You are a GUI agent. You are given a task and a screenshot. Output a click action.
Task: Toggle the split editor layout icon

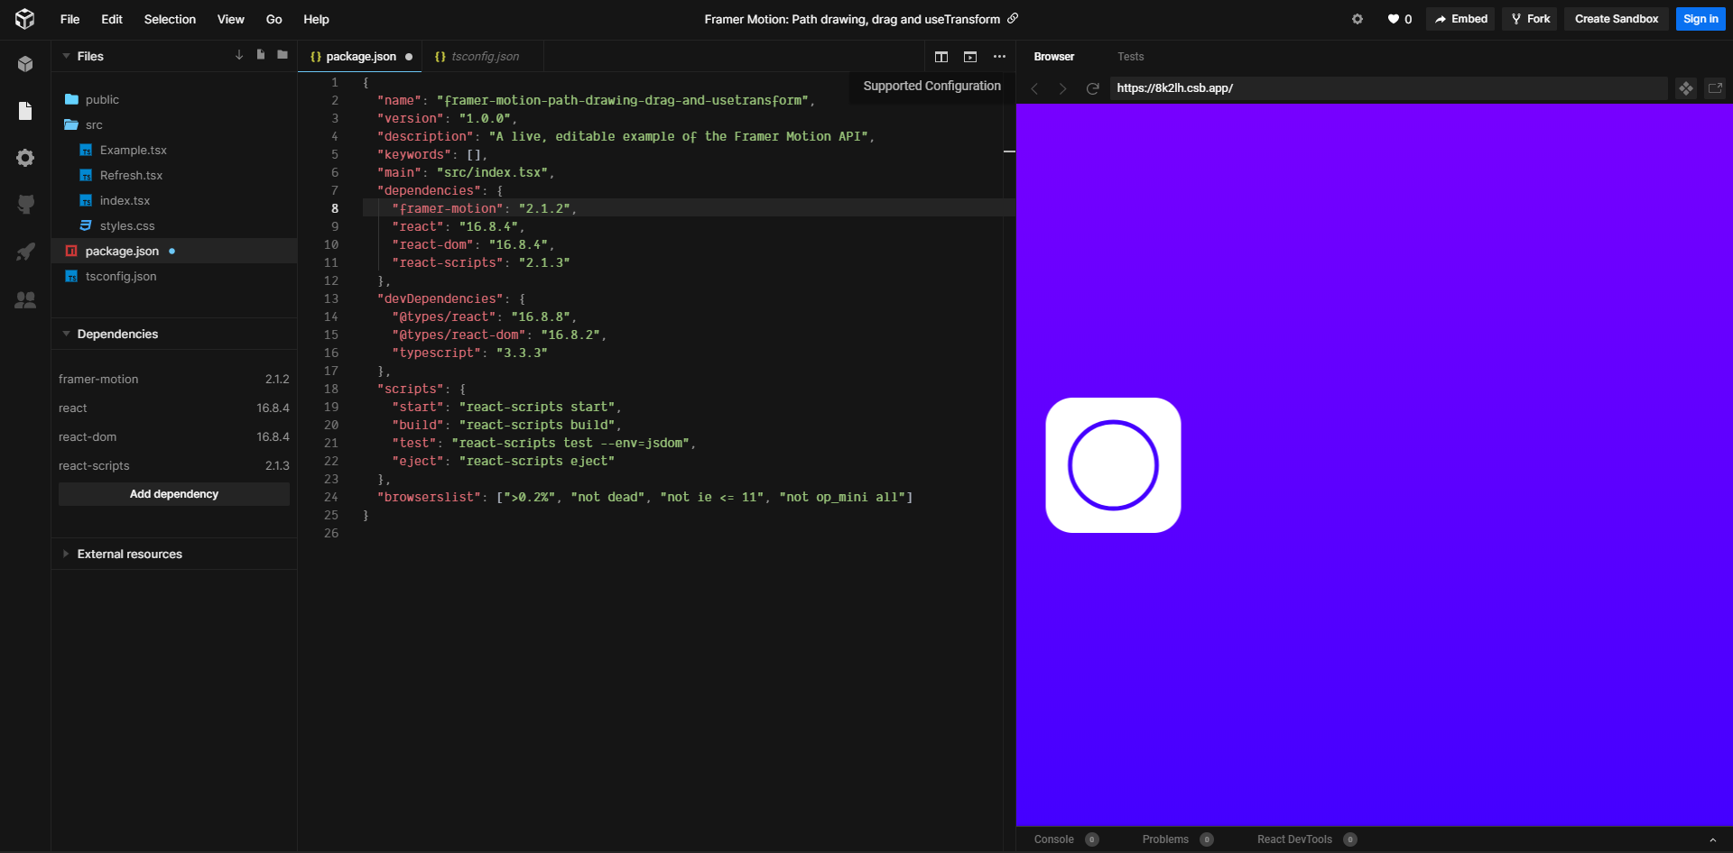pos(941,57)
